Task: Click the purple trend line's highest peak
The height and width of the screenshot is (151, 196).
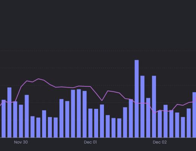Action: (38, 79)
